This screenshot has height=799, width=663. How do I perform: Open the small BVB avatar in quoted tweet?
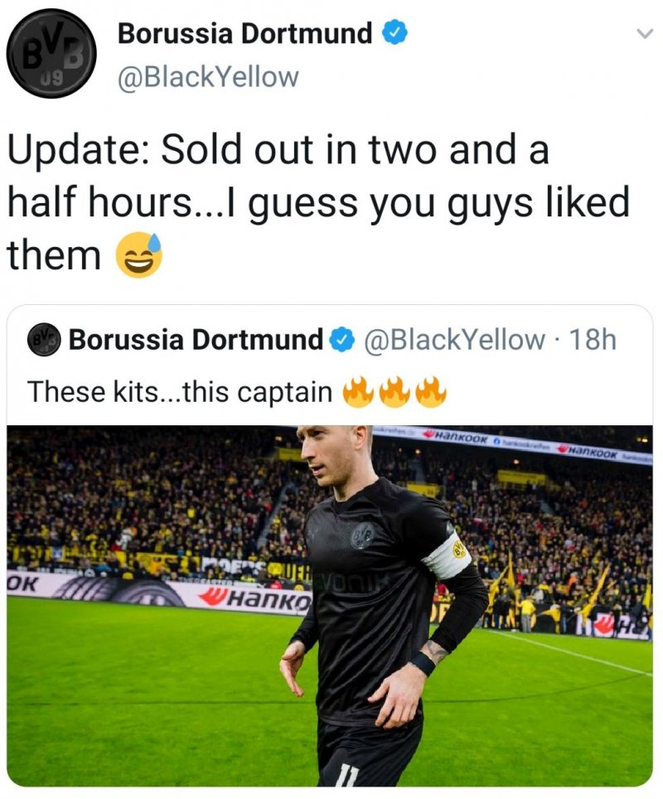[x=44, y=339]
